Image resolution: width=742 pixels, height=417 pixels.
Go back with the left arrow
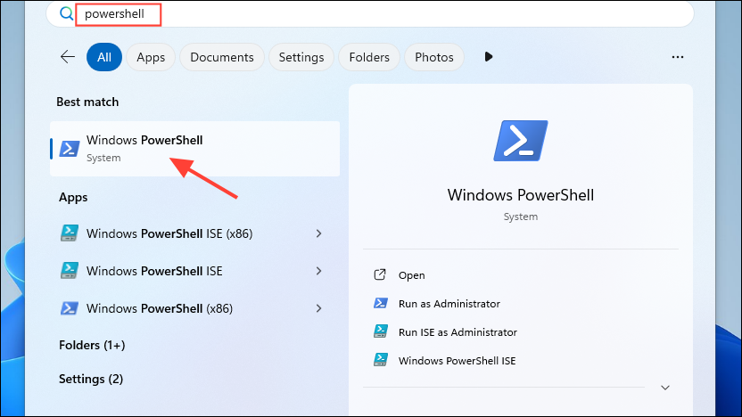68,57
